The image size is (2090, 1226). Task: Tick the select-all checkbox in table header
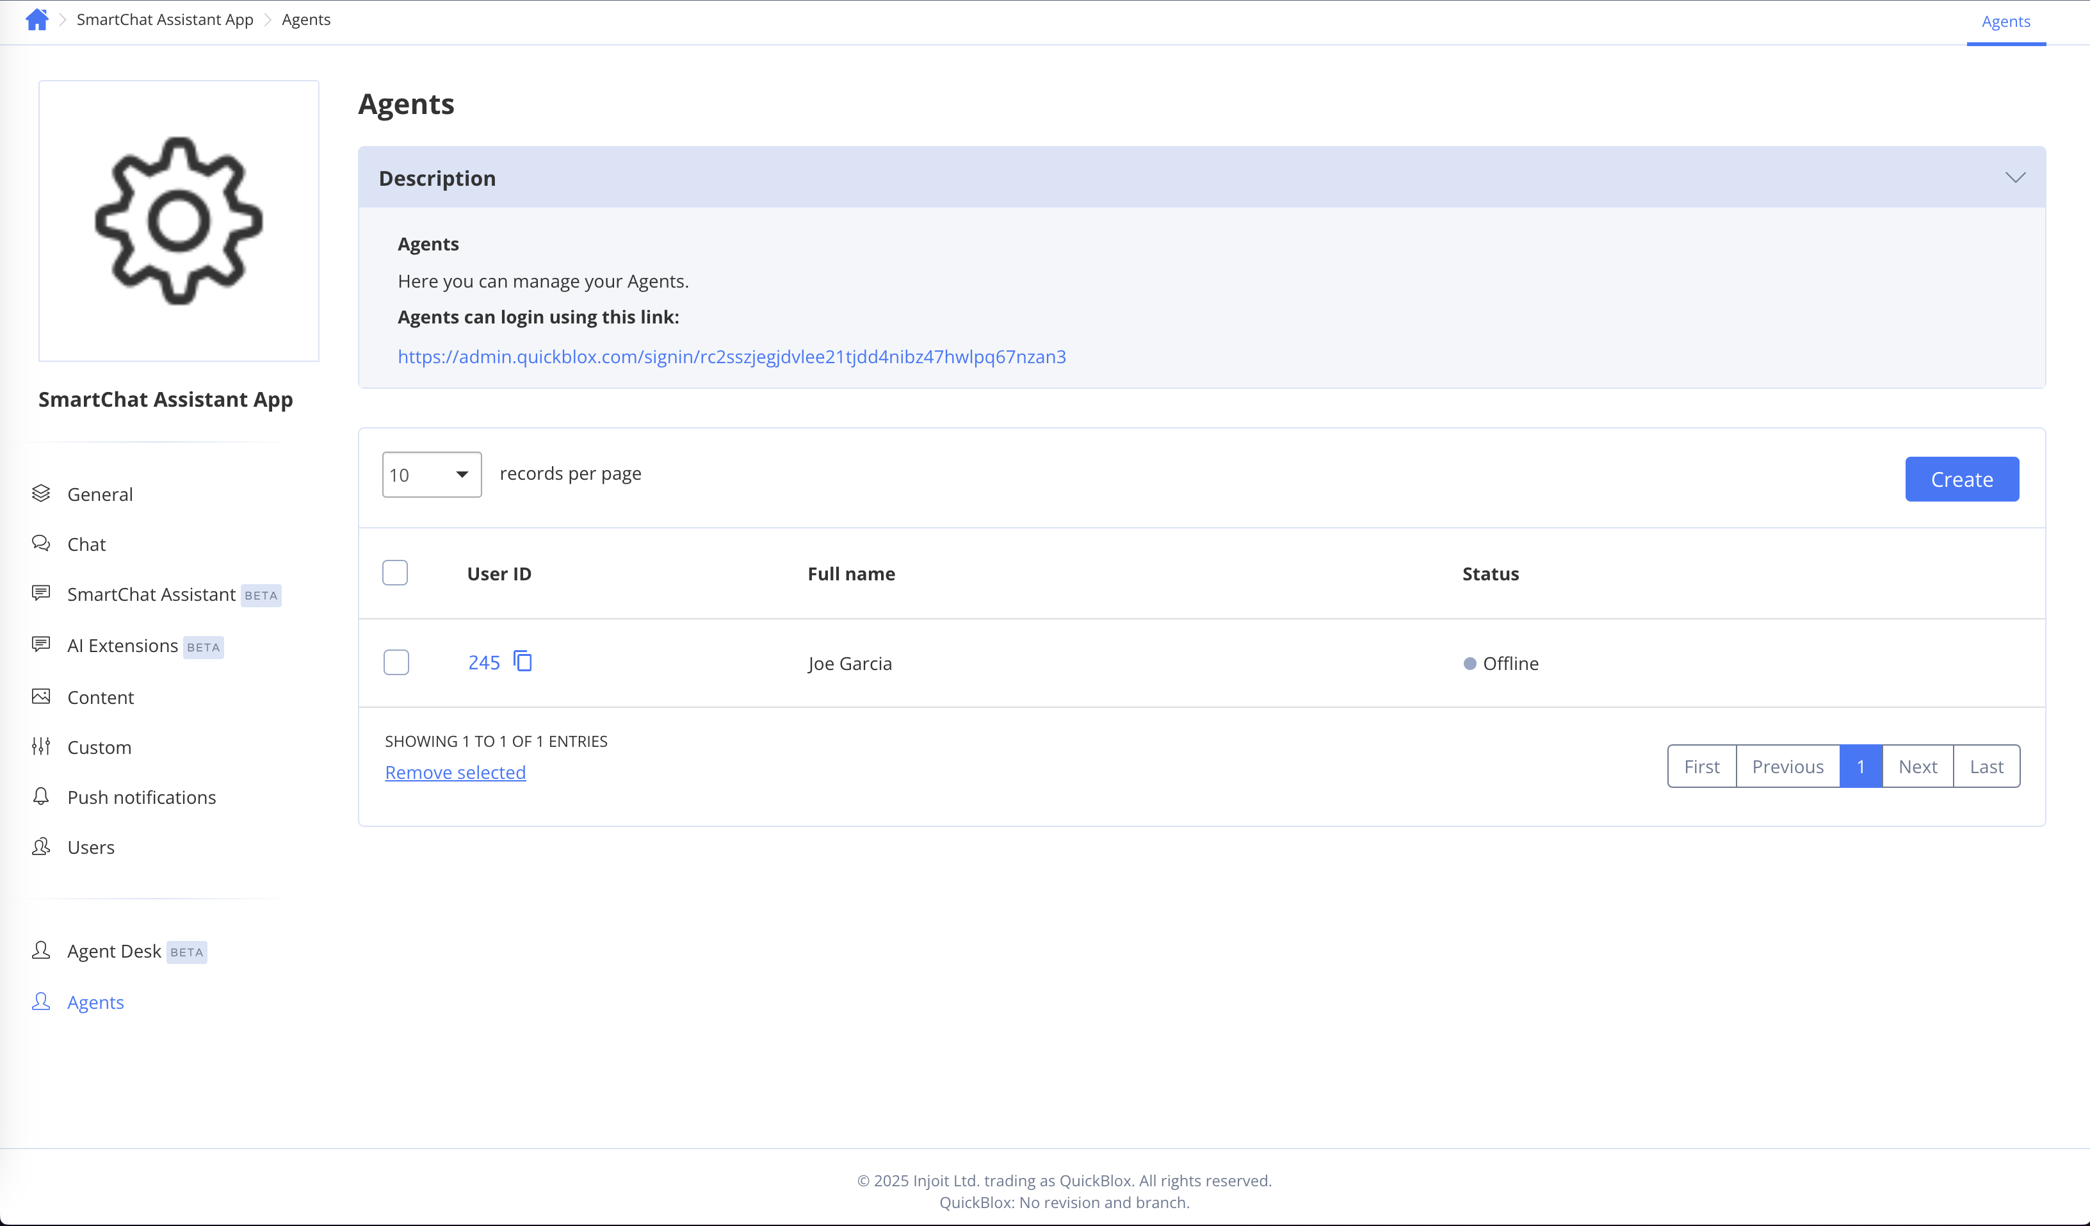(x=395, y=573)
